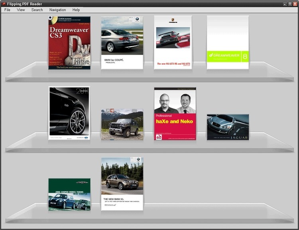
Task: Click the Flipping PDF Reader app icon
Action: click(4, 4)
